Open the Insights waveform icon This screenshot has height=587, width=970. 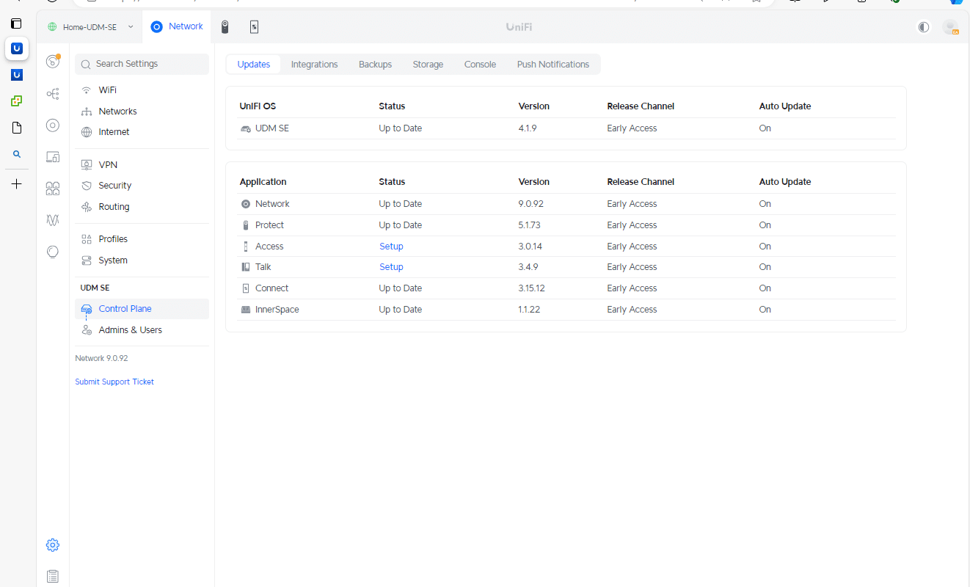[53, 220]
